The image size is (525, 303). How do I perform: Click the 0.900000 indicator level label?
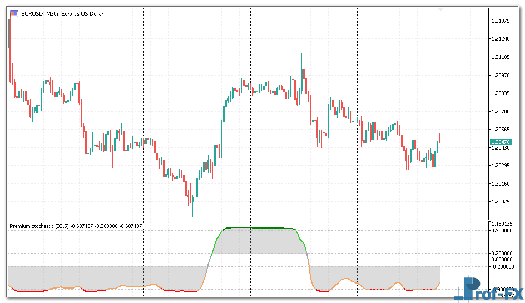[503, 230]
